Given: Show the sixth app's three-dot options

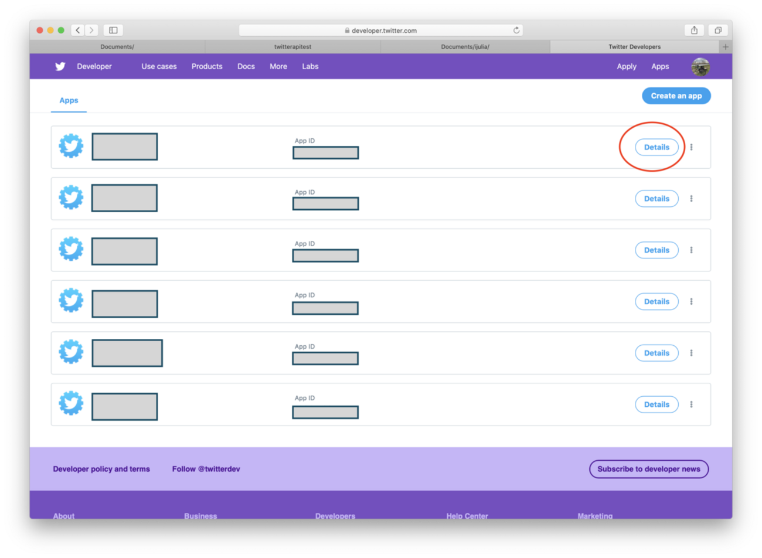Looking at the screenshot, I should 692,404.
